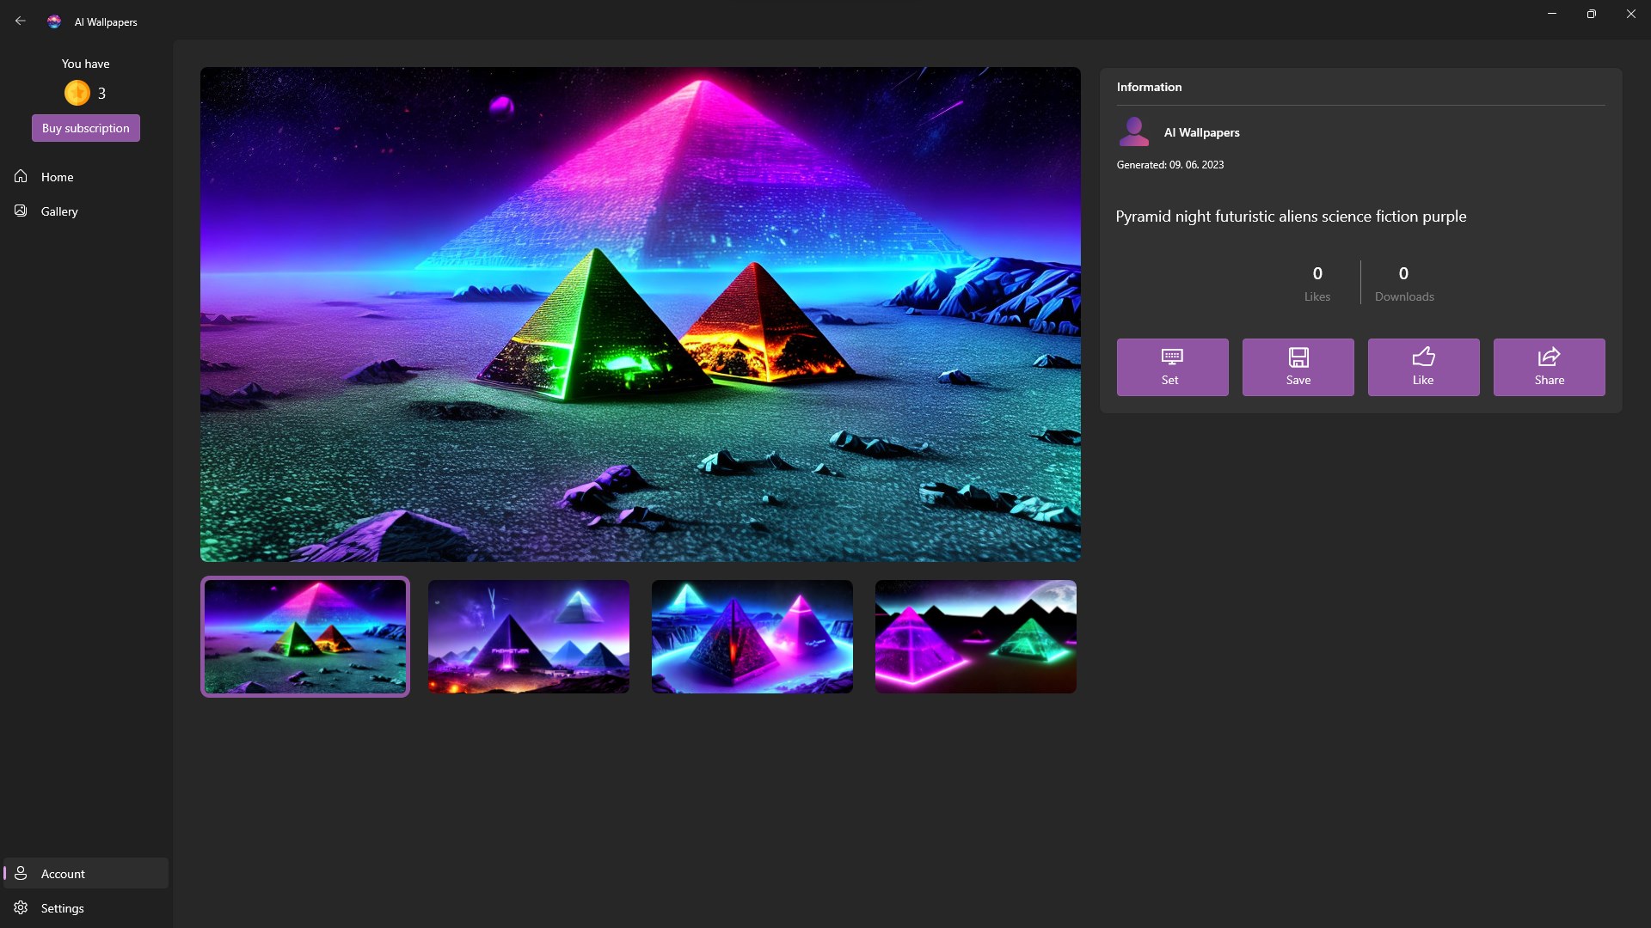Select the first thumbnail with green pyramid
Screen dimensions: 1651x928
point(305,637)
